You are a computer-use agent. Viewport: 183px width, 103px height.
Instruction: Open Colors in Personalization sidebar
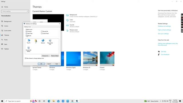tap(6, 26)
